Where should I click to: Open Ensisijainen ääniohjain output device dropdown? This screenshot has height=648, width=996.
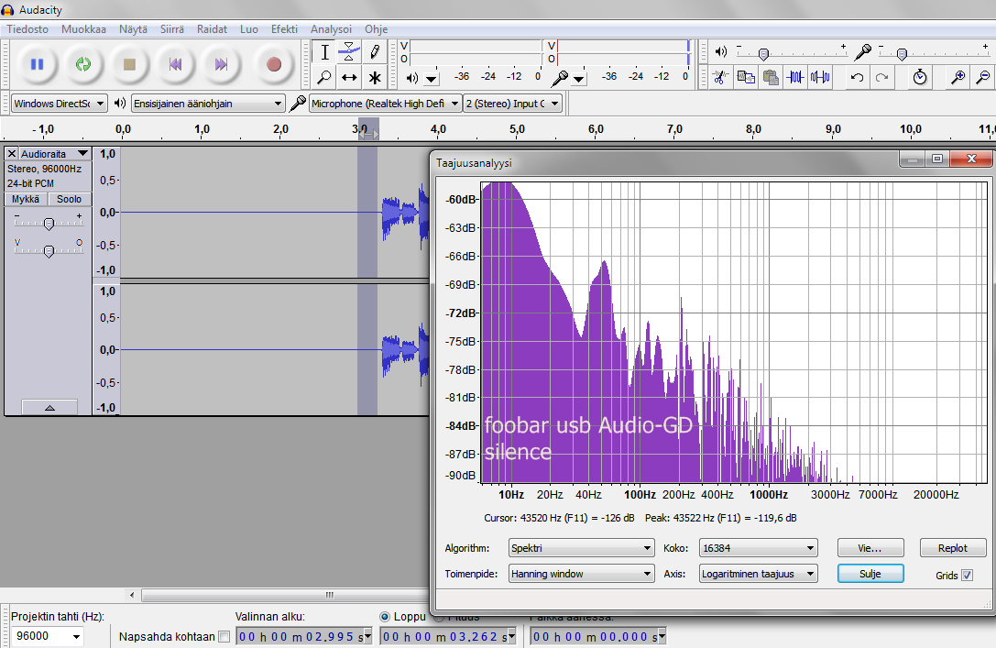pos(208,104)
